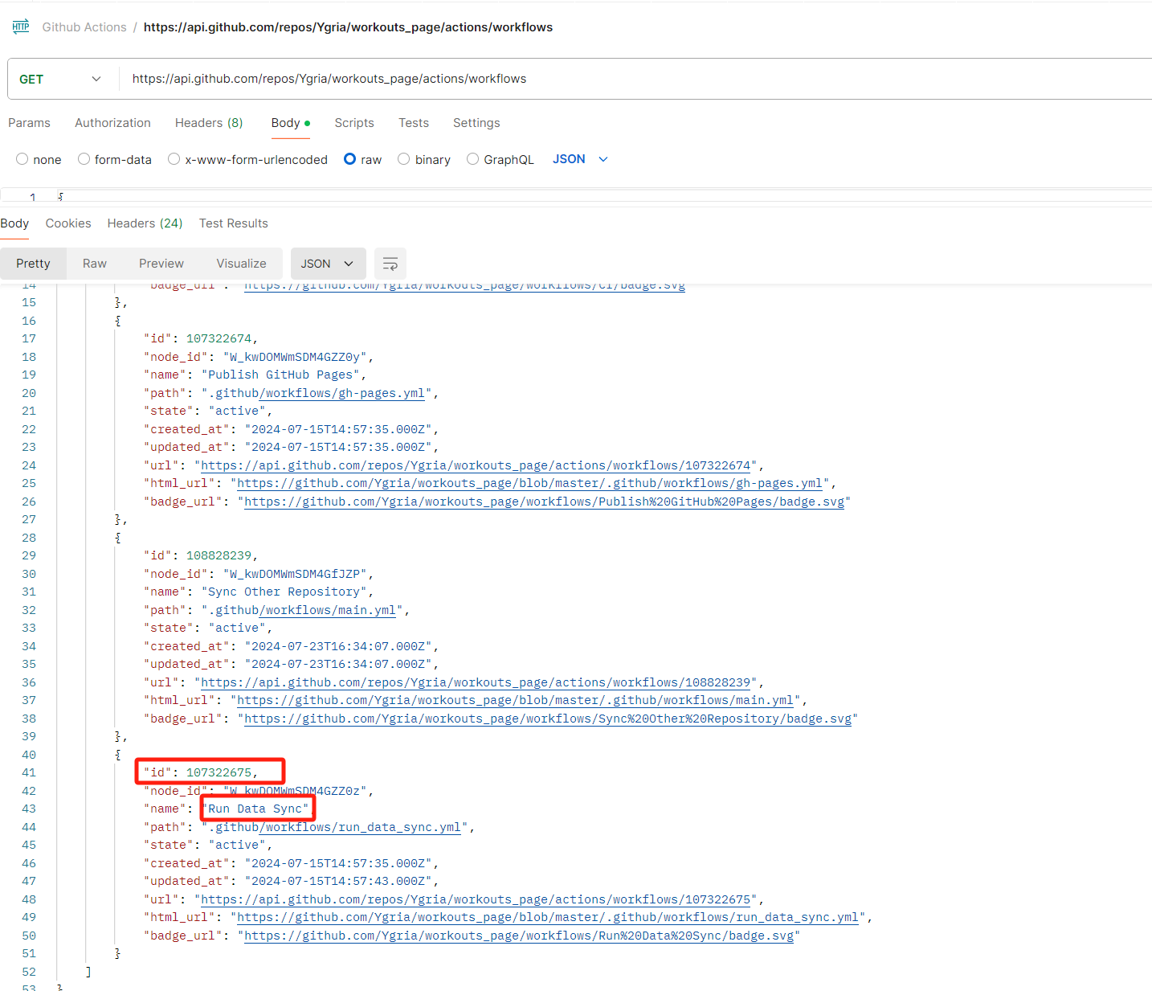
Task: Open the run_data_sync.yml html_url link
Action: [548, 917]
